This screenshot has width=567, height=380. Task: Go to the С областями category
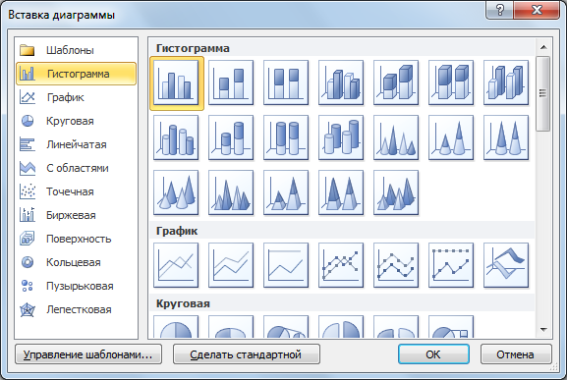click(x=77, y=168)
